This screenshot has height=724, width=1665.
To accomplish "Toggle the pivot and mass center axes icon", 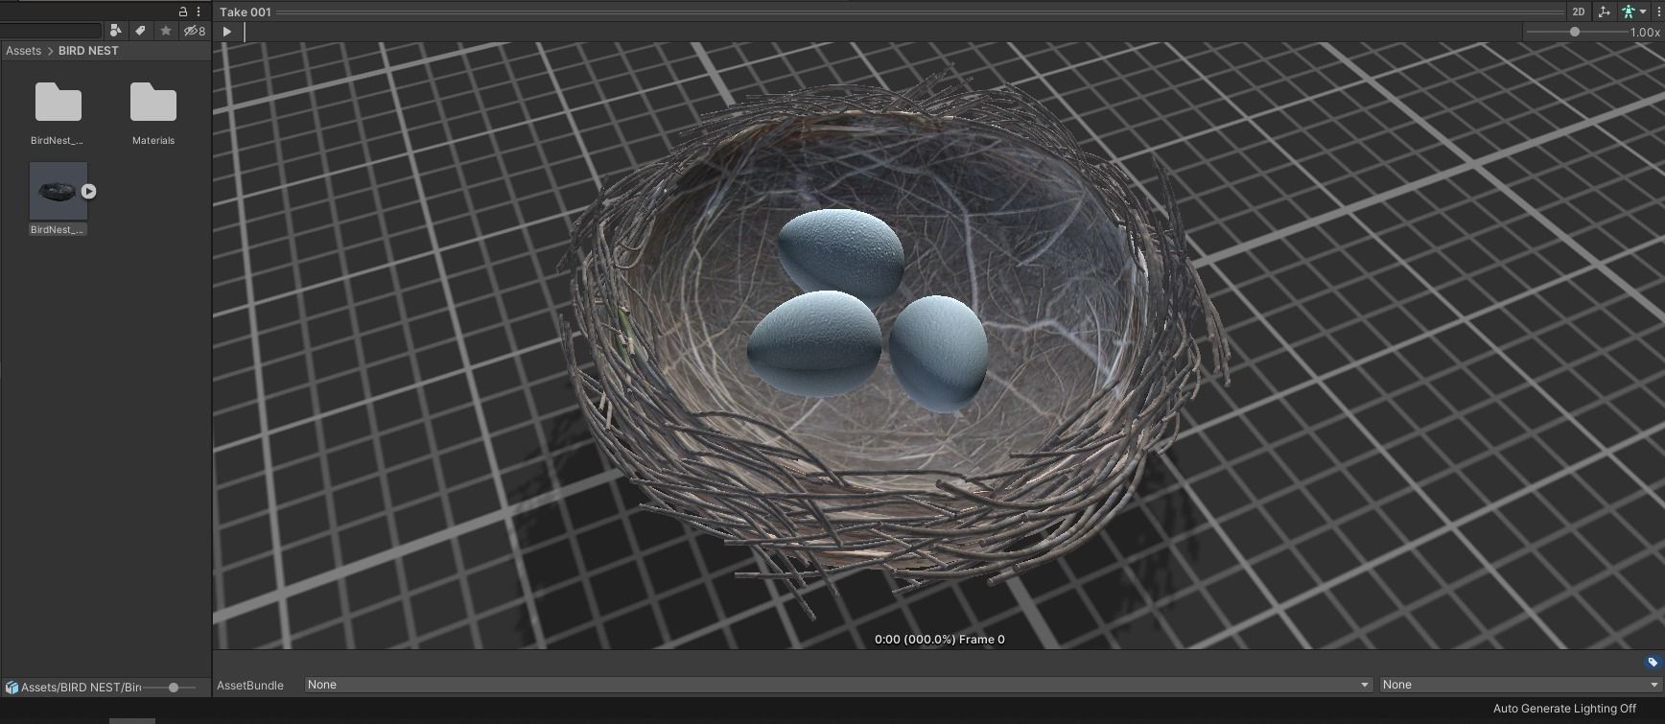I will [1604, 12].
